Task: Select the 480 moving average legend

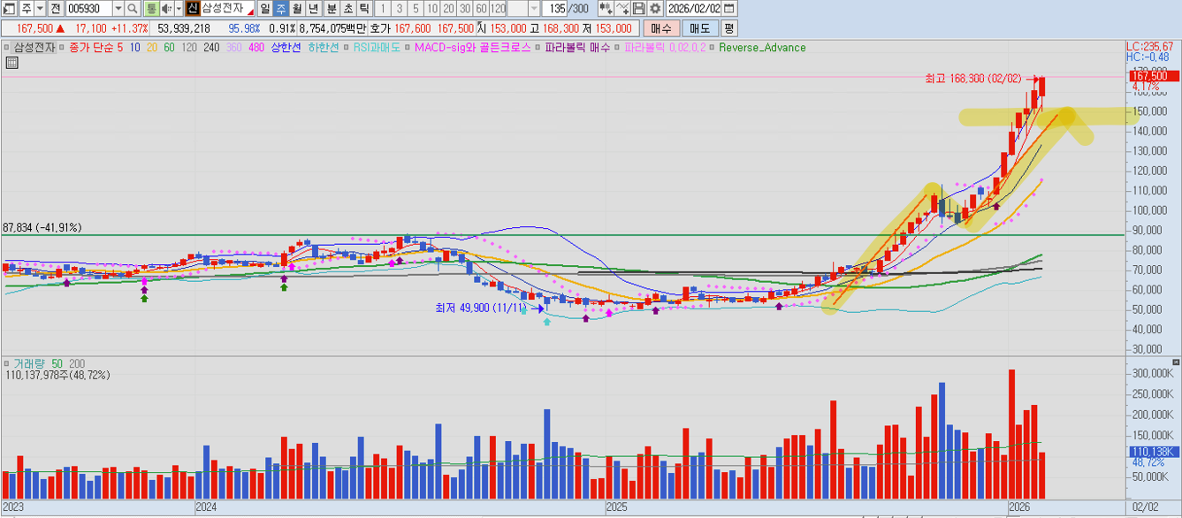Action: click(256, 47)
